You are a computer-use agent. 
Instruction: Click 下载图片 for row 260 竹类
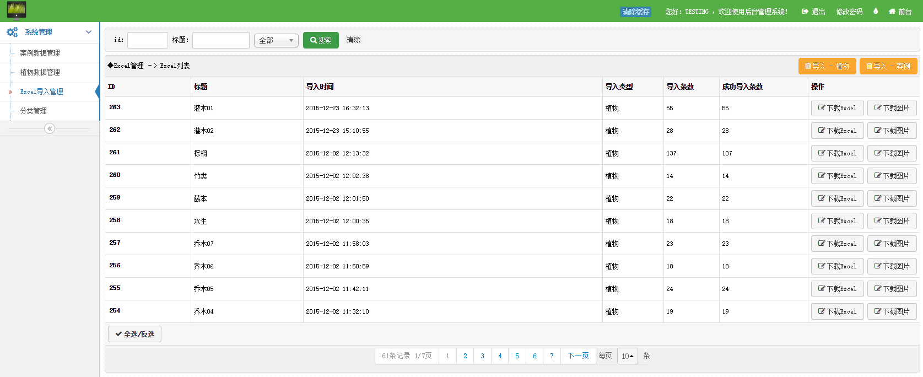(x=892, y=176)
